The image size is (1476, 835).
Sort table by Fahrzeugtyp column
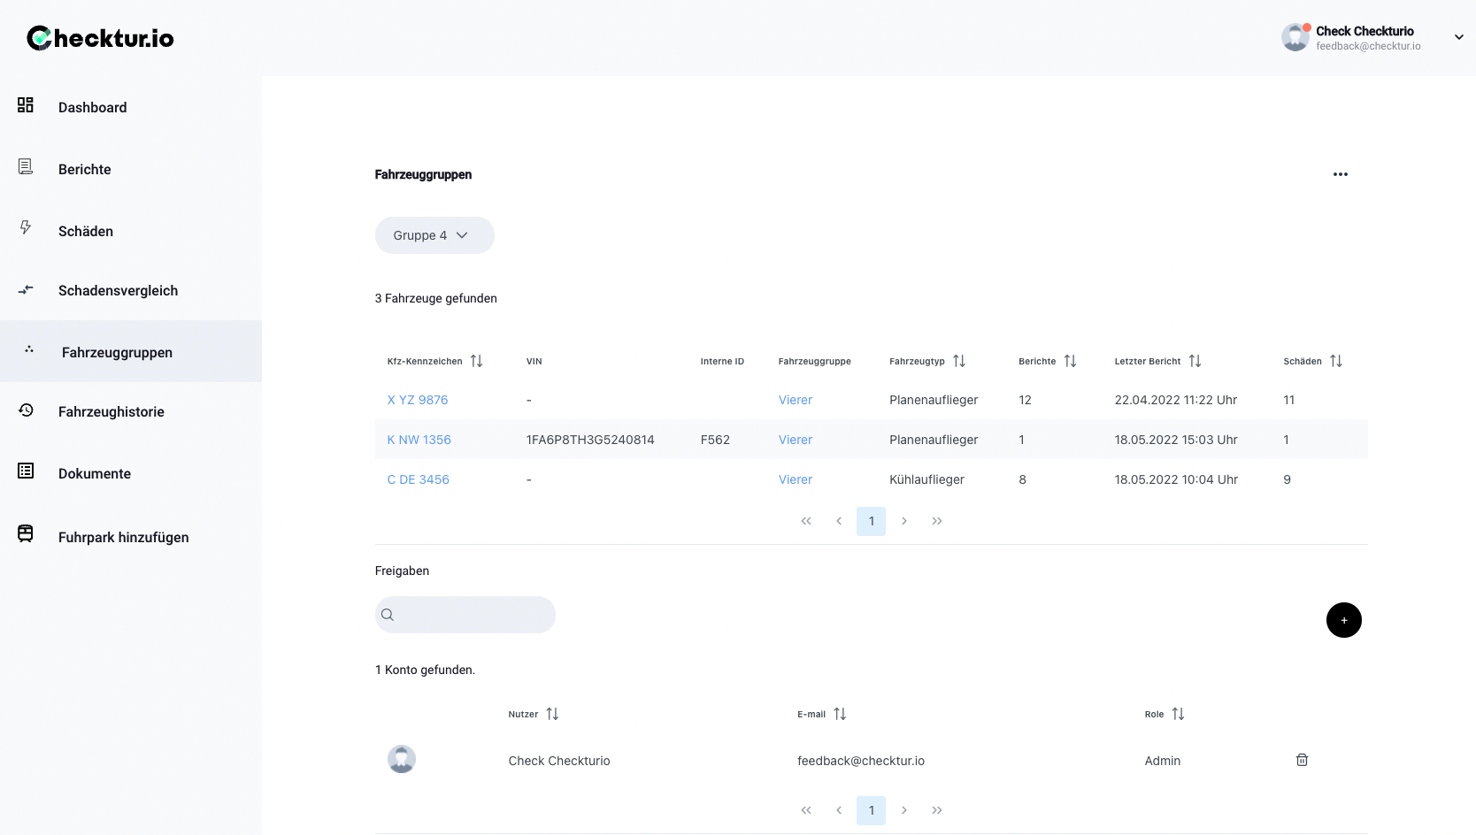pos(959,361)
